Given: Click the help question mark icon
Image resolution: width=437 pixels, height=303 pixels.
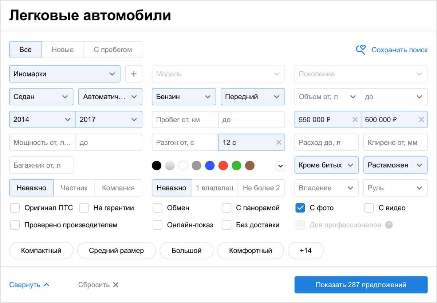Looking at the screenshot, I should pyautogui.click(x=389, y=225).
